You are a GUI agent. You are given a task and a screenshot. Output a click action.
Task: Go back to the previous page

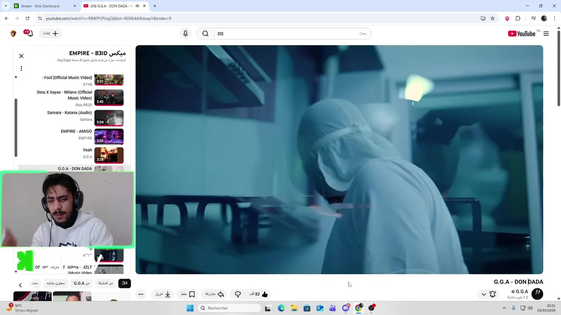click(6, 18)
